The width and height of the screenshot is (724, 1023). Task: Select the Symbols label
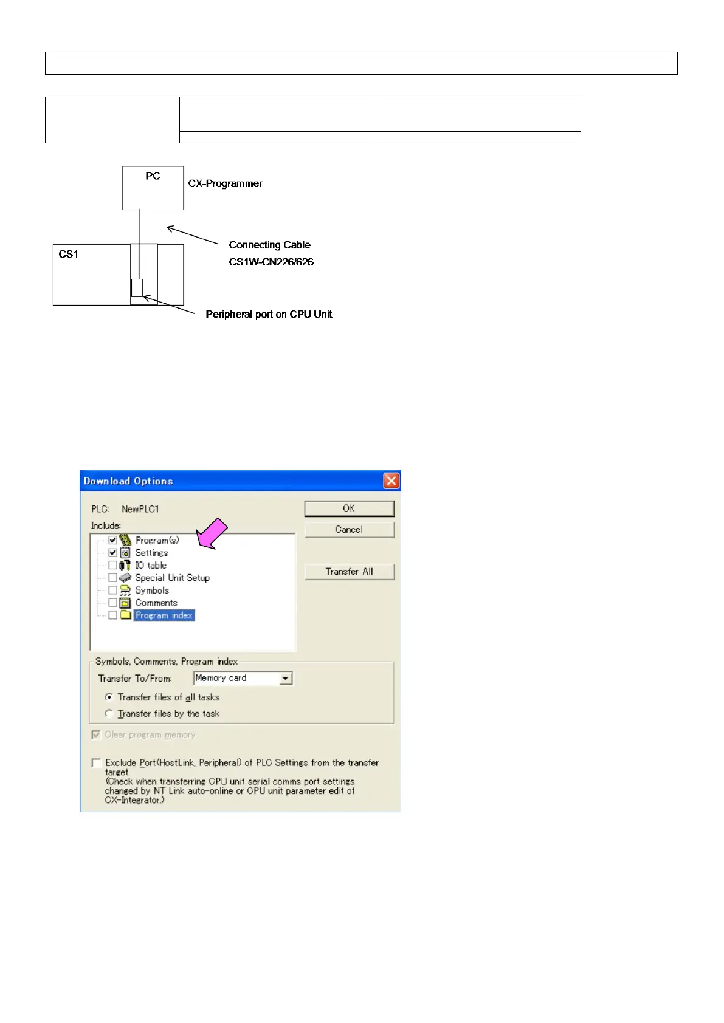(x=152, y=590)
